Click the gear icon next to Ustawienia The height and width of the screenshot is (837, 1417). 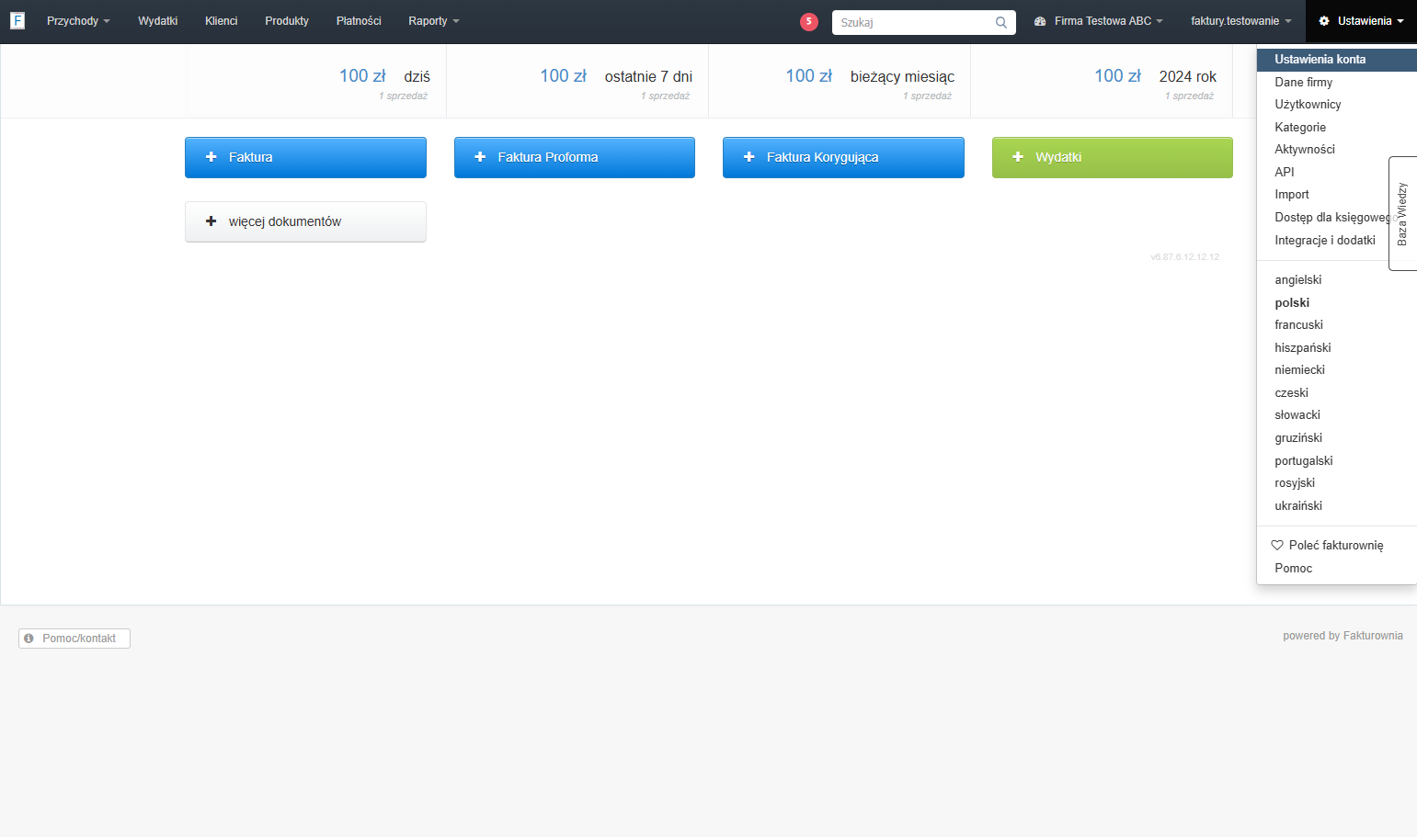click(1324, 21)
